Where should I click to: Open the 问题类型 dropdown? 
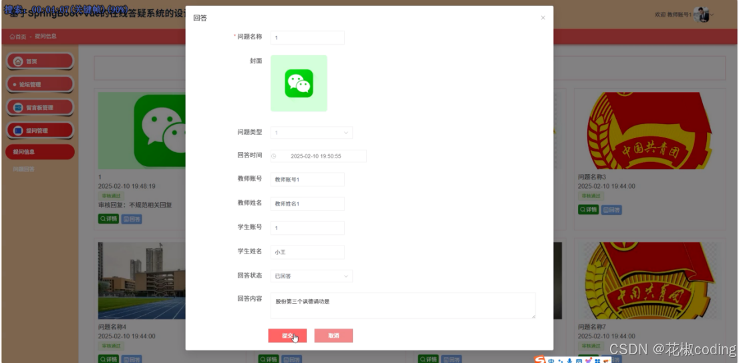[311, 133]
